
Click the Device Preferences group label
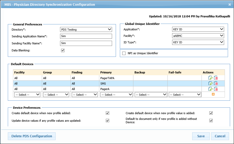click(x=27, y=108)
